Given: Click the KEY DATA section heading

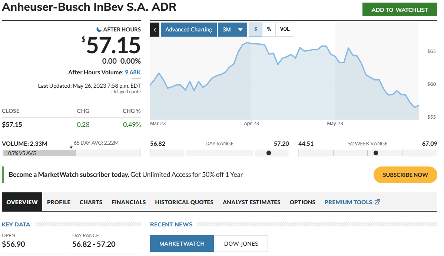Looking at the screenshot, I should pos(16,224).
